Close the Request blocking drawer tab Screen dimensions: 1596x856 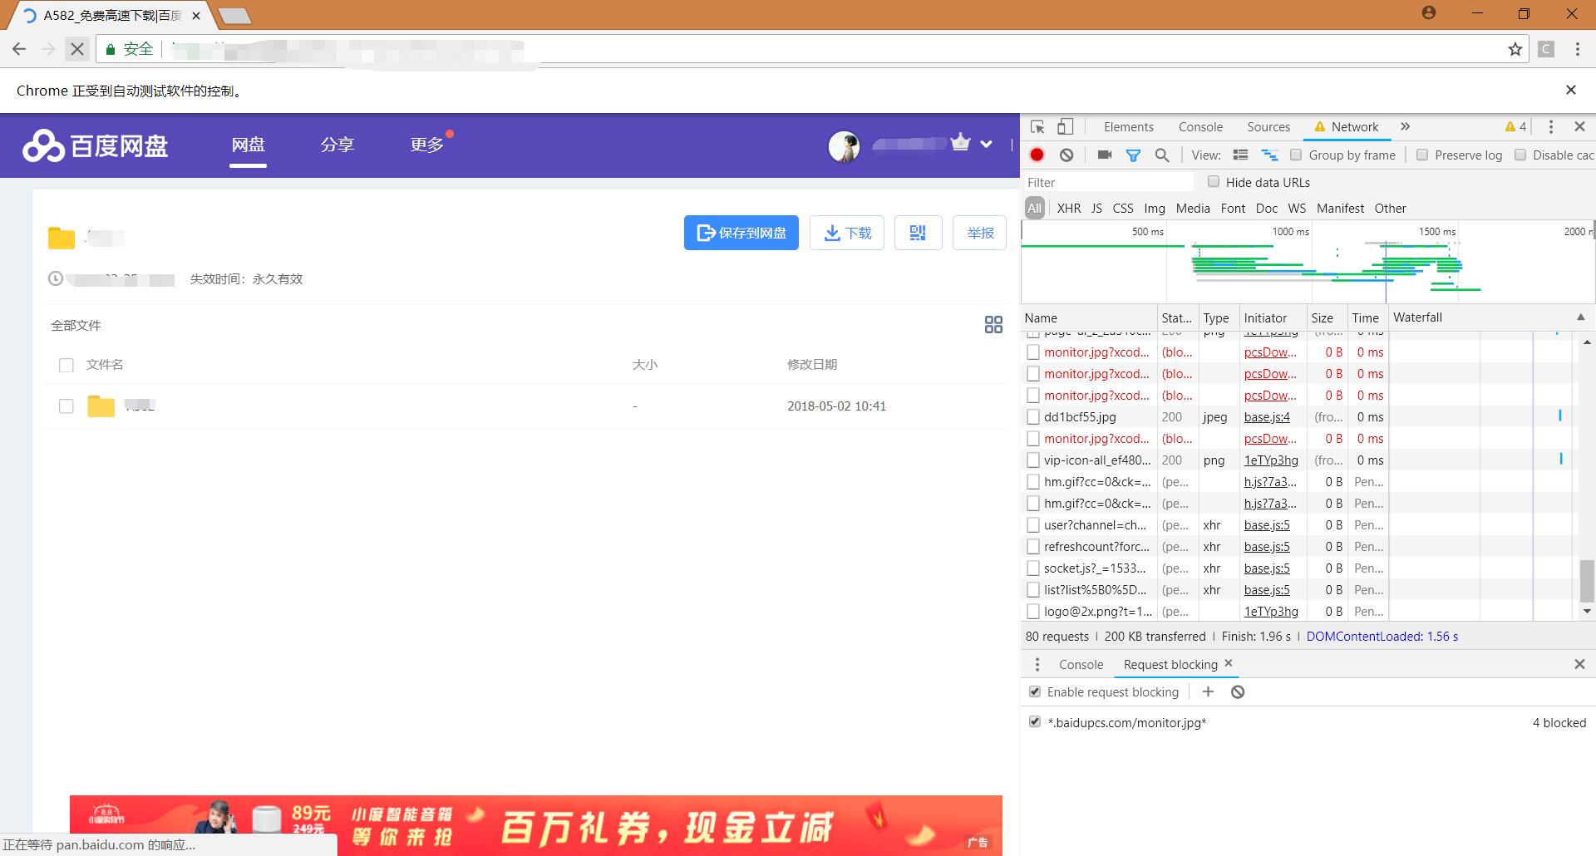1229,663
